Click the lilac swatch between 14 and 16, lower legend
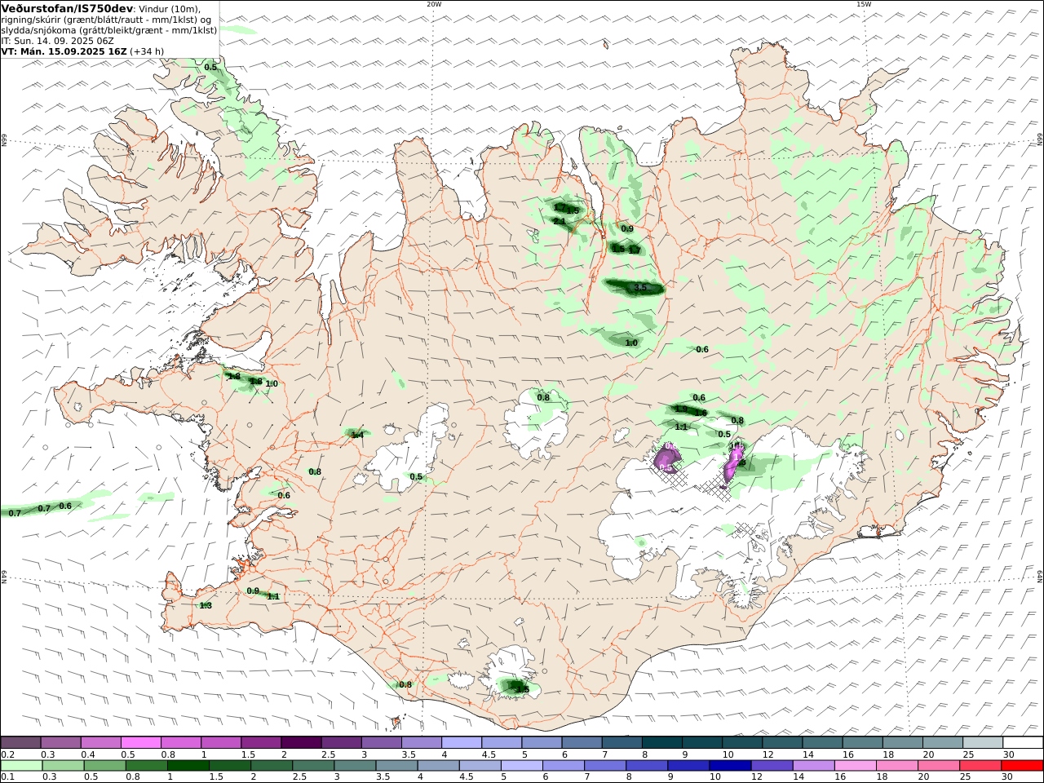Image resolution: width=1044 pixels, height=783 pixels. [813, 766]
